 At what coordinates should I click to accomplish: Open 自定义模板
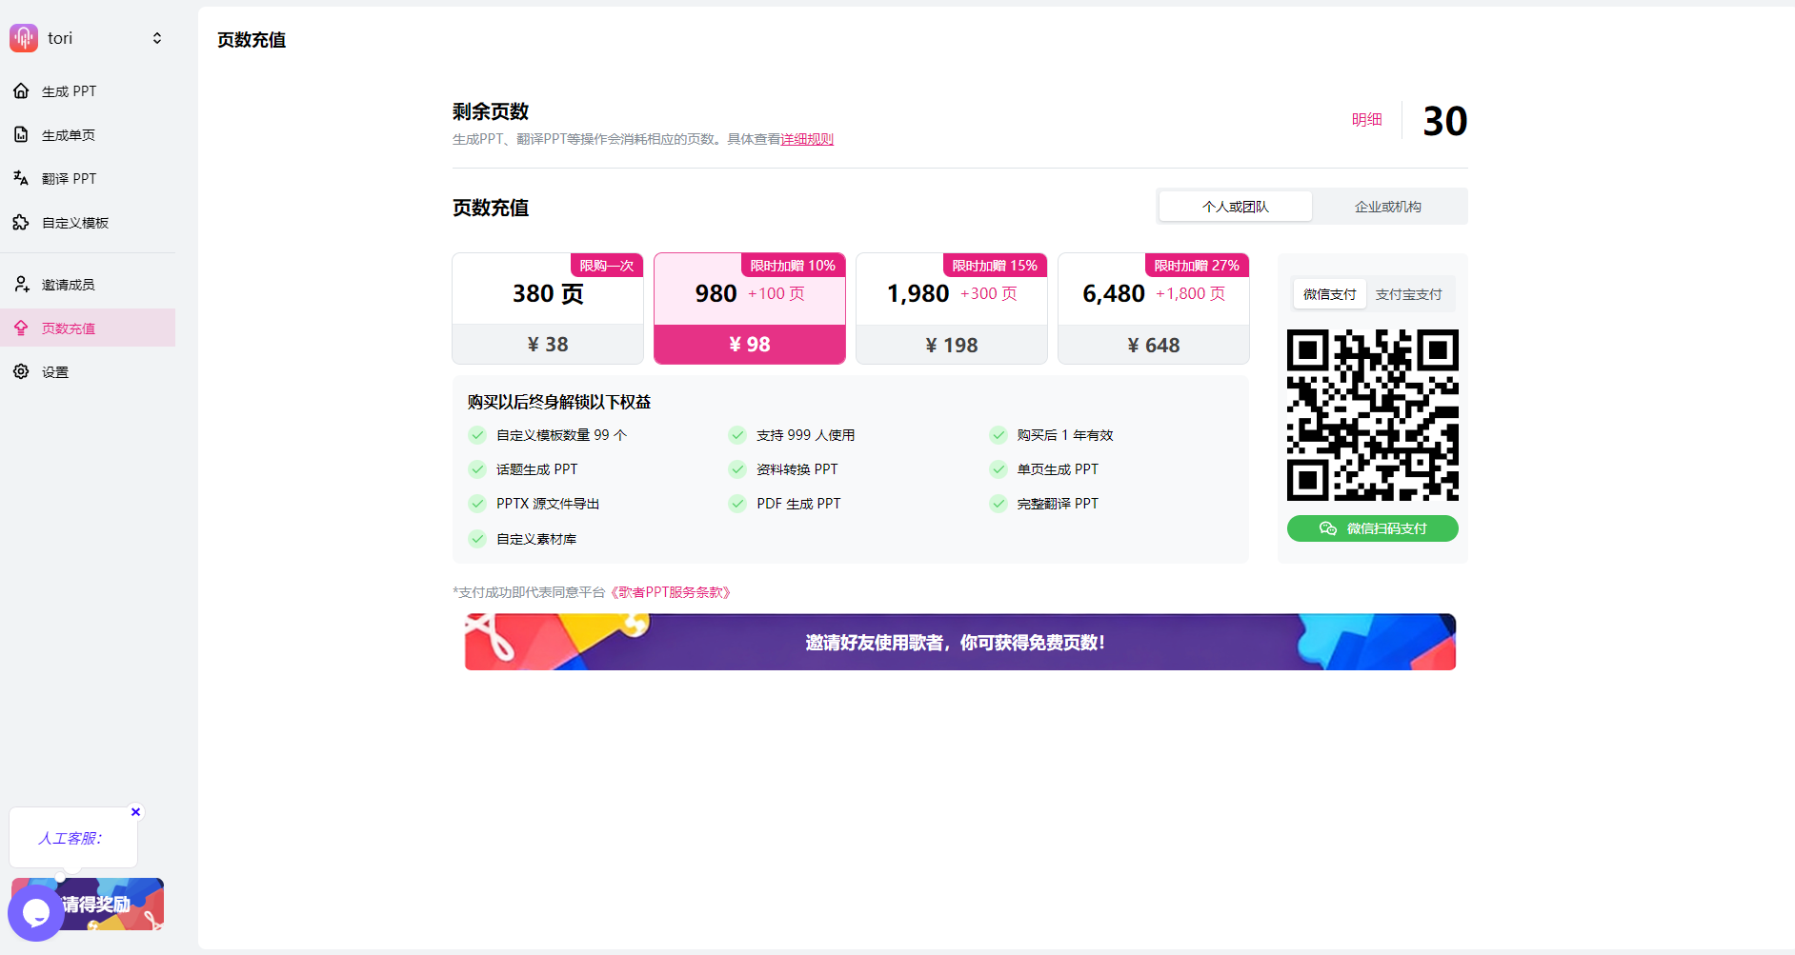point(74,222)
